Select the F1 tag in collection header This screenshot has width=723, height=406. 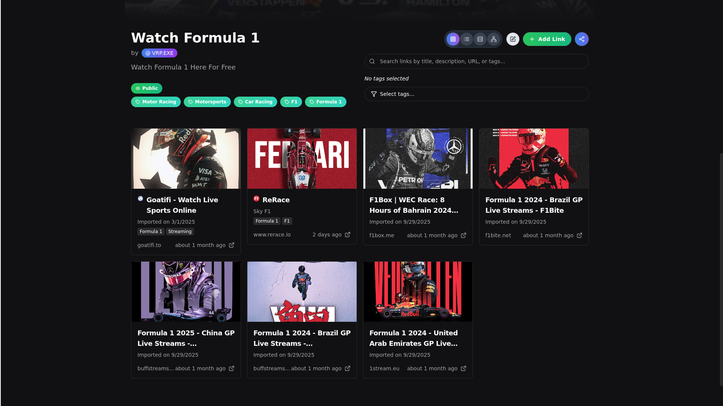(x=291, y=102)
